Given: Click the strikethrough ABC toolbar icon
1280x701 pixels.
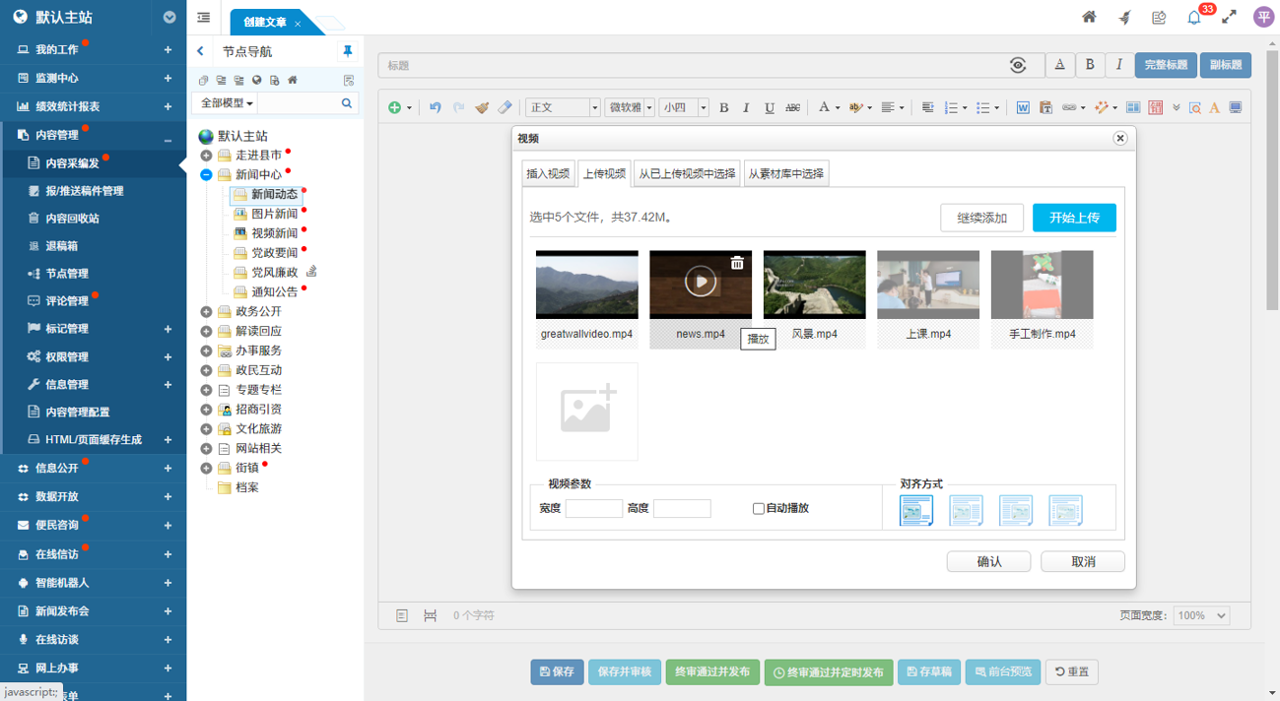Looking at the screenshot, I should (793, 107).
